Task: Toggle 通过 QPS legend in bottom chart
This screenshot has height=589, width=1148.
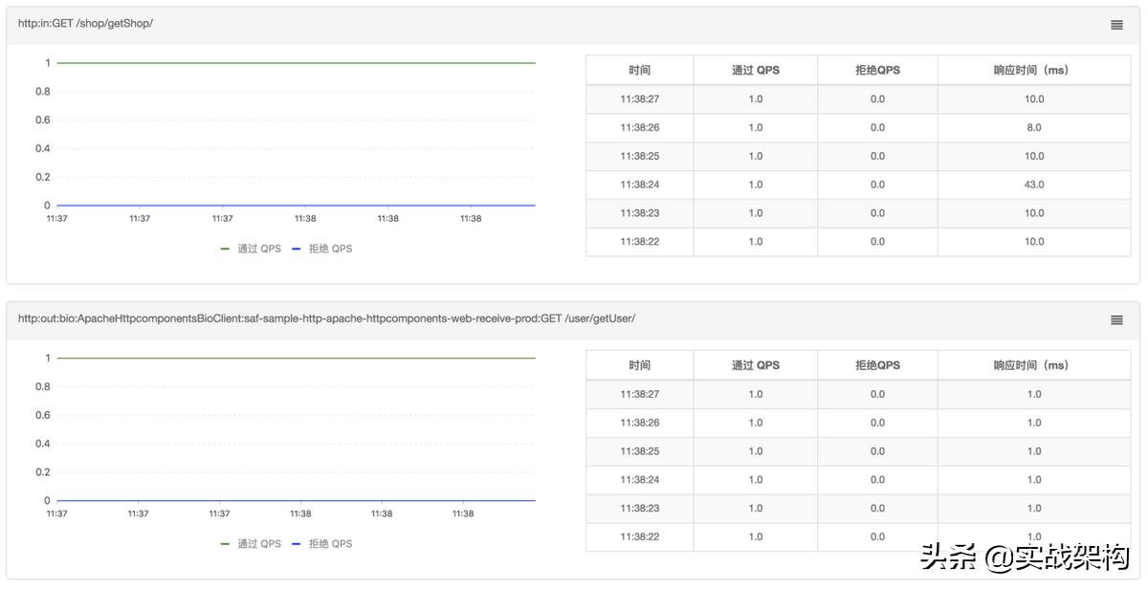Action: coord(252,544)
